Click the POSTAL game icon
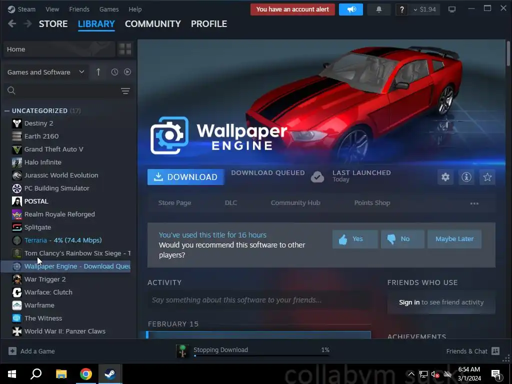Viewport: 512px width, 384px height. 16,201
